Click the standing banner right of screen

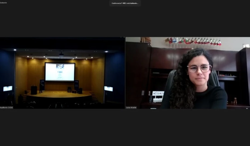[77, 84]
